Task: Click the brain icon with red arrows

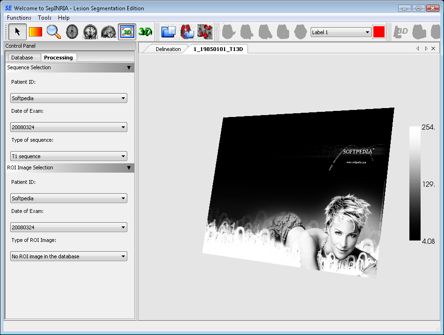Action: pos(205,32)
